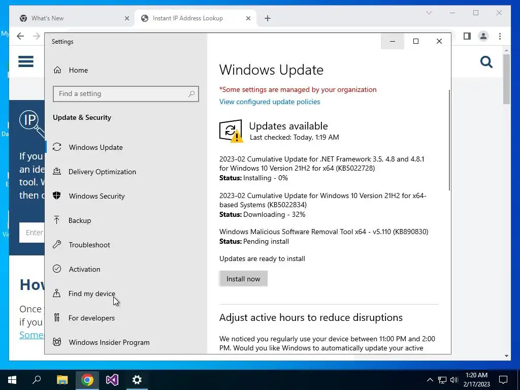Open taskbar search icon
The image size is (520, 390).
[37, 380]
